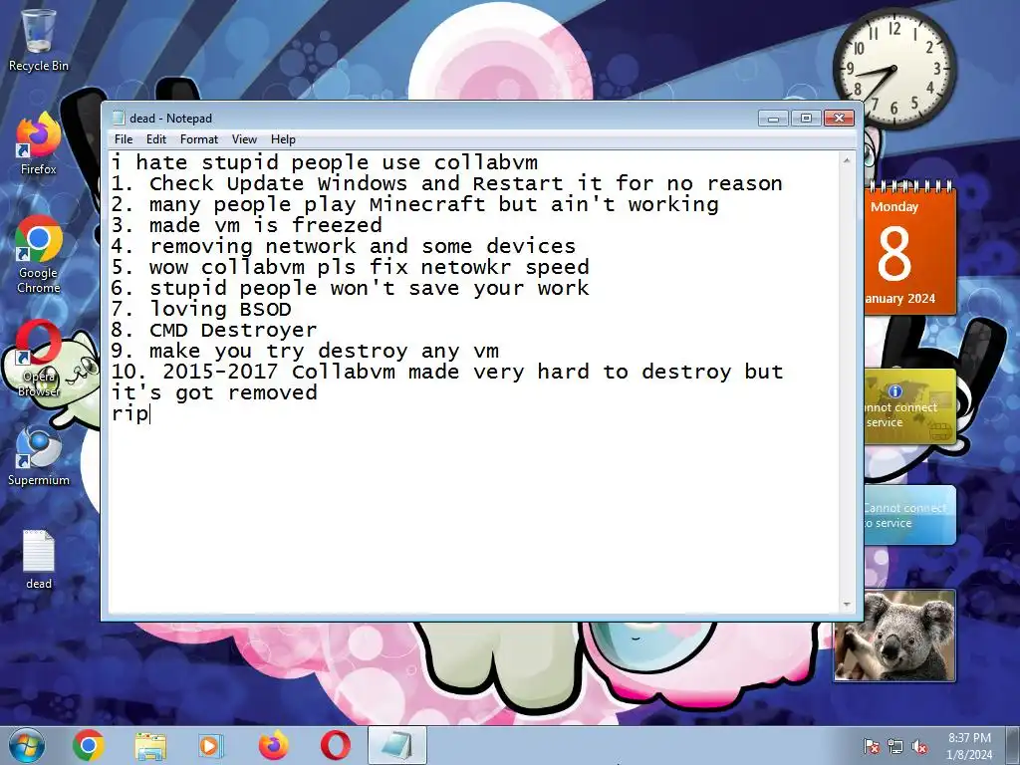Screen dimensions: 1020x765
Task: Click the text '9. make you try destroy any vm'
Action: [305, 351]
